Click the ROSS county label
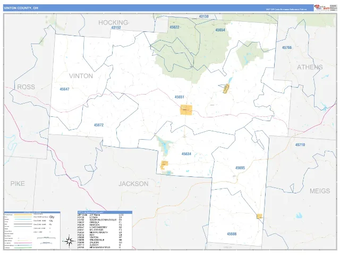This screenshot has height=255, width=340. click(26, 87)
